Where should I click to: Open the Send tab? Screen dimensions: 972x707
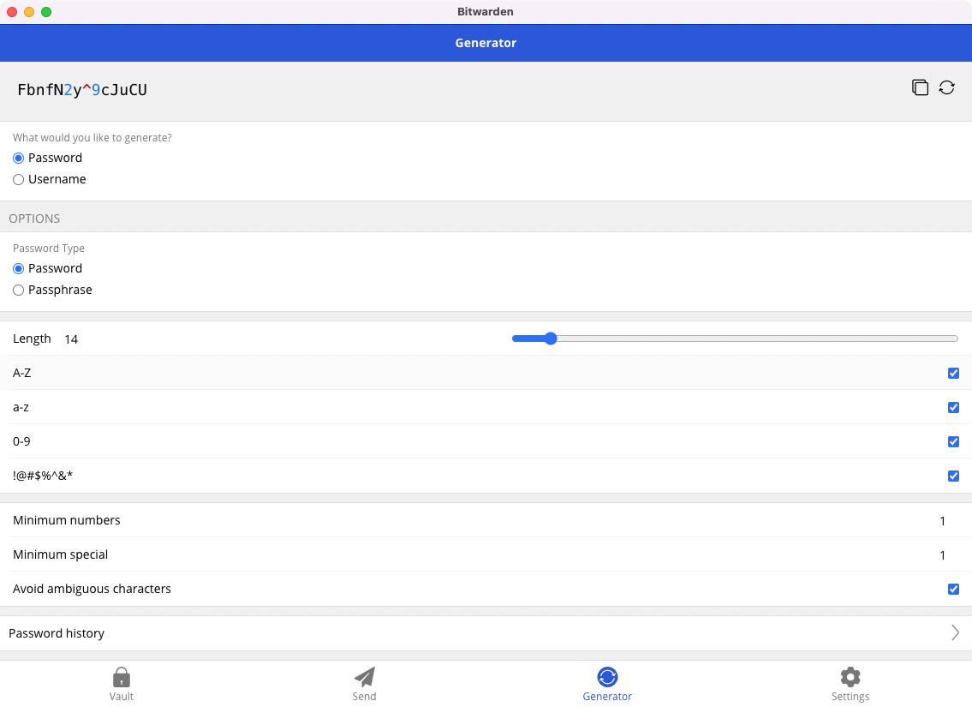coord(365,684)
